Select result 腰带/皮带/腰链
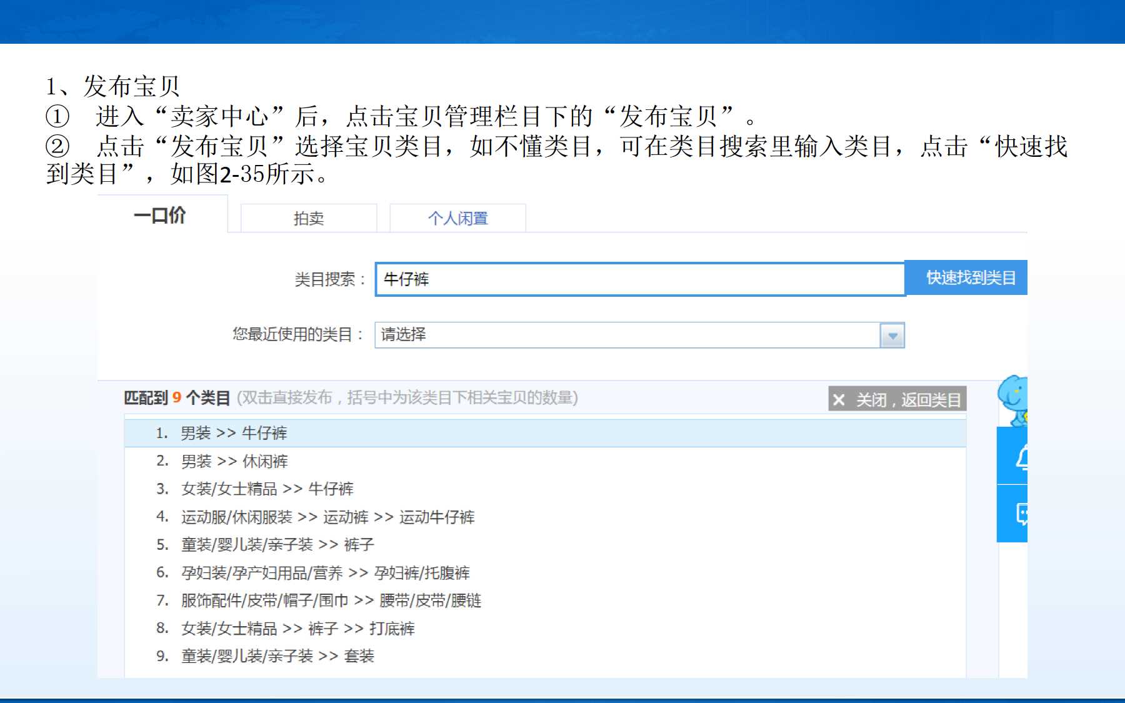Viewport: 1125px width, 703px height. [545, 601]
